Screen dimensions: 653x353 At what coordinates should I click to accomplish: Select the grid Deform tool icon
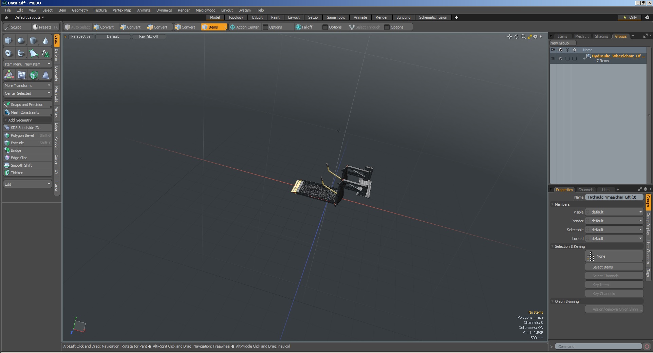click(21, 75)
